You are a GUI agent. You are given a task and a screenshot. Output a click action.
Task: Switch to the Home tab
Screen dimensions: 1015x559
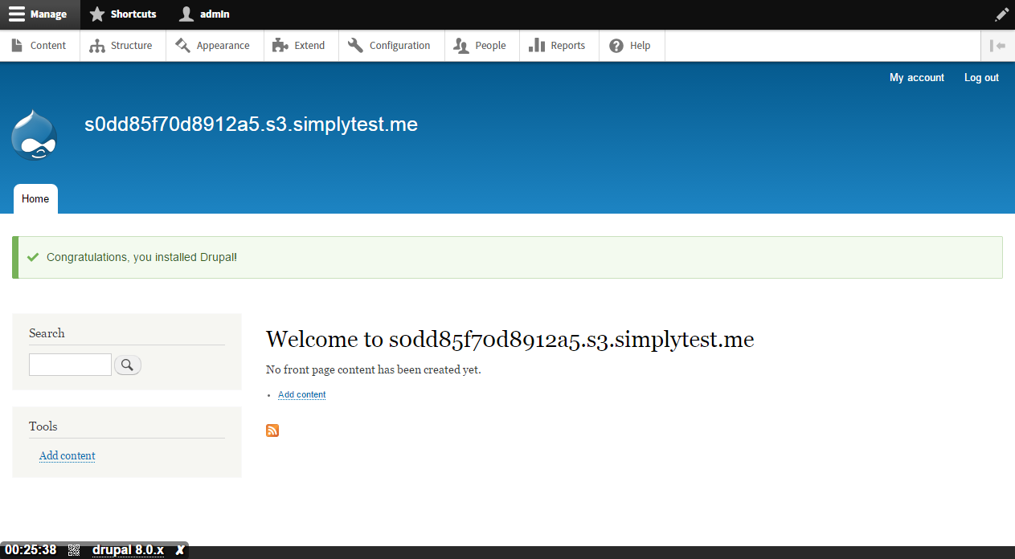pos(35,198)
